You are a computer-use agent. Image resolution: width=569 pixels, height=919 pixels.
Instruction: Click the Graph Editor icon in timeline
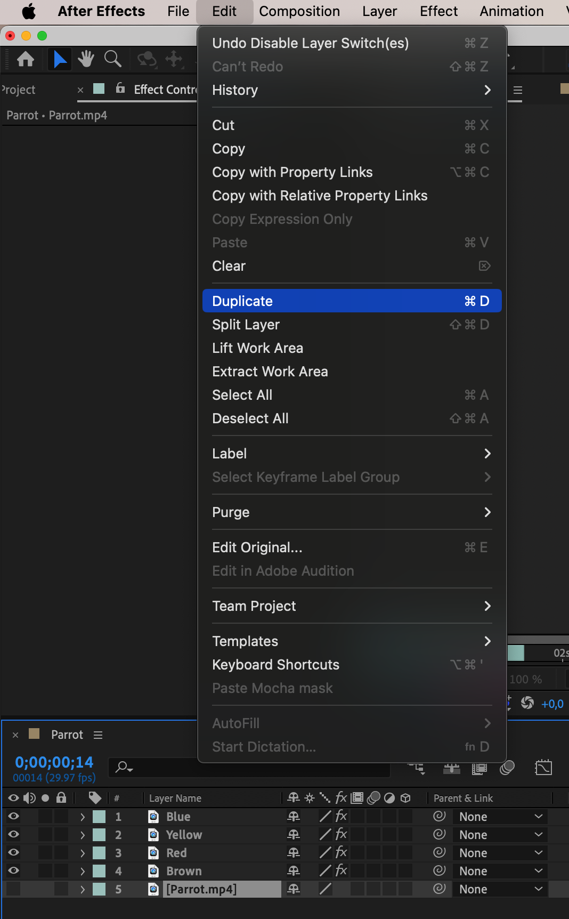click(x=543, y=768)
